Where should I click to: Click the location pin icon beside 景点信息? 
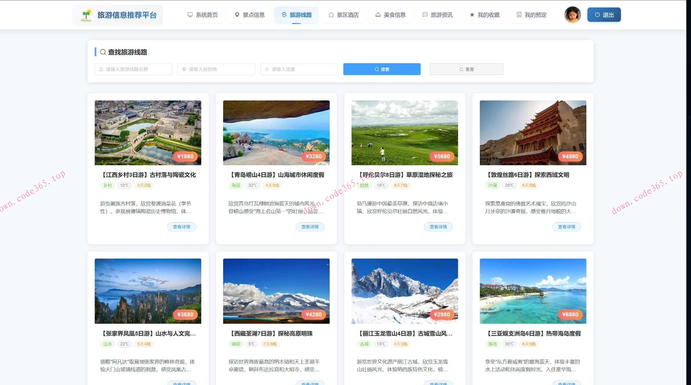pos(237,15)
